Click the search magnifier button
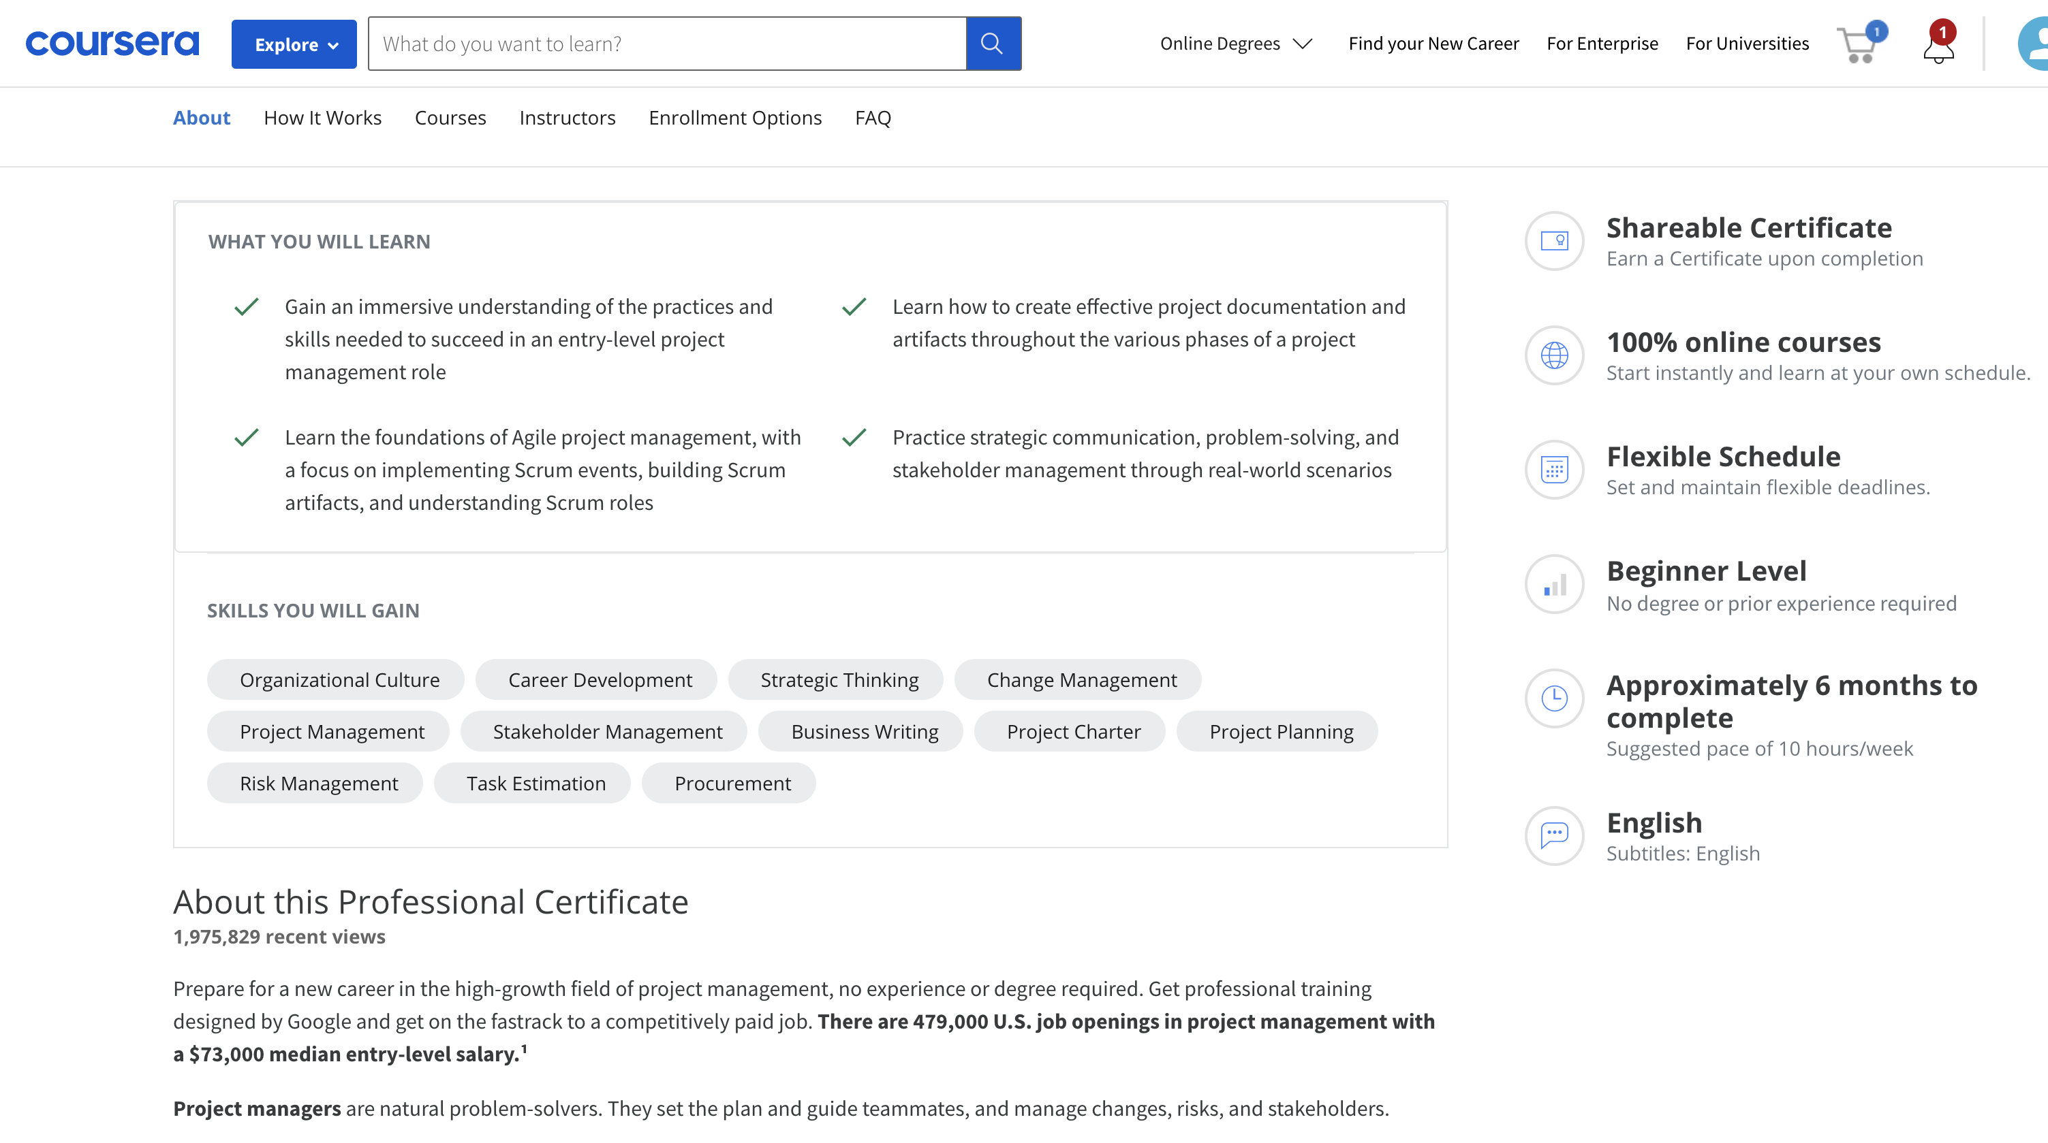Viewport: 2048px width, 1143px height. point(992,44)
